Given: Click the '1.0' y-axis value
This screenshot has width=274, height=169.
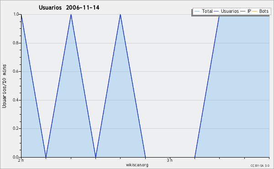Looking at the screenshot, I should (16, 14).
